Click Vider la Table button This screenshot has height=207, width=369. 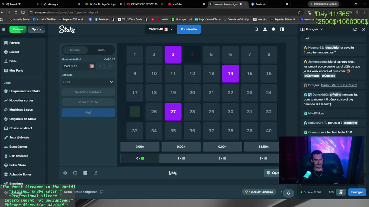[88, 102]
